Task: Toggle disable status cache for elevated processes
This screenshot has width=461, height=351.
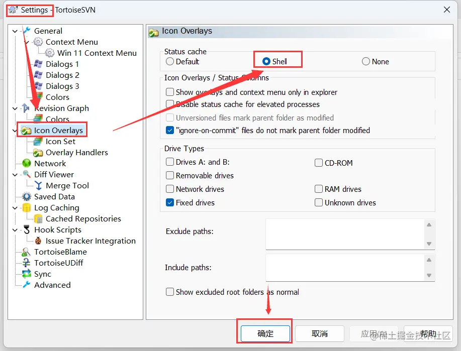Action: 169,104
